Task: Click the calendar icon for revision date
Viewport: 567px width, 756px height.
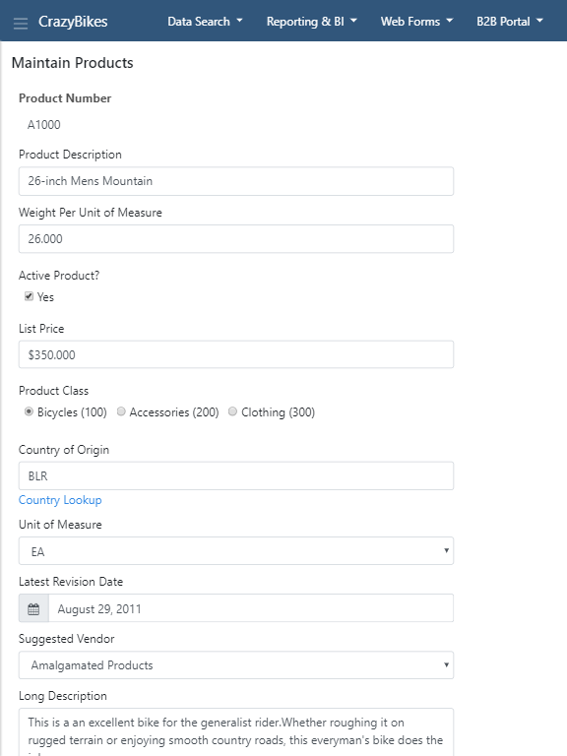Action: [x=33, y=608]
